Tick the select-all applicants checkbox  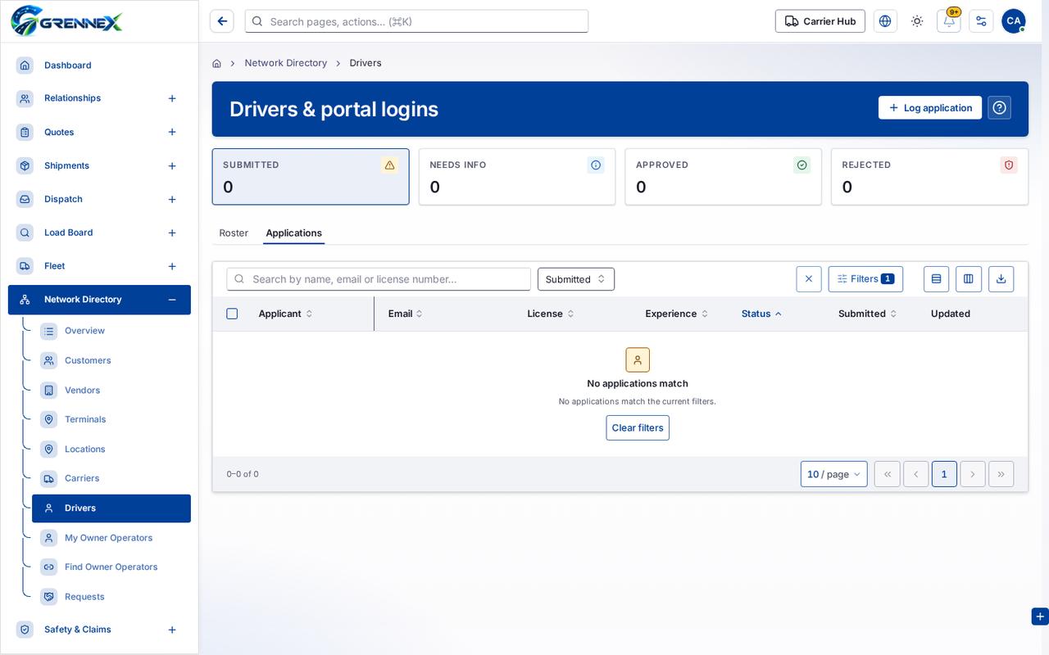232,314
